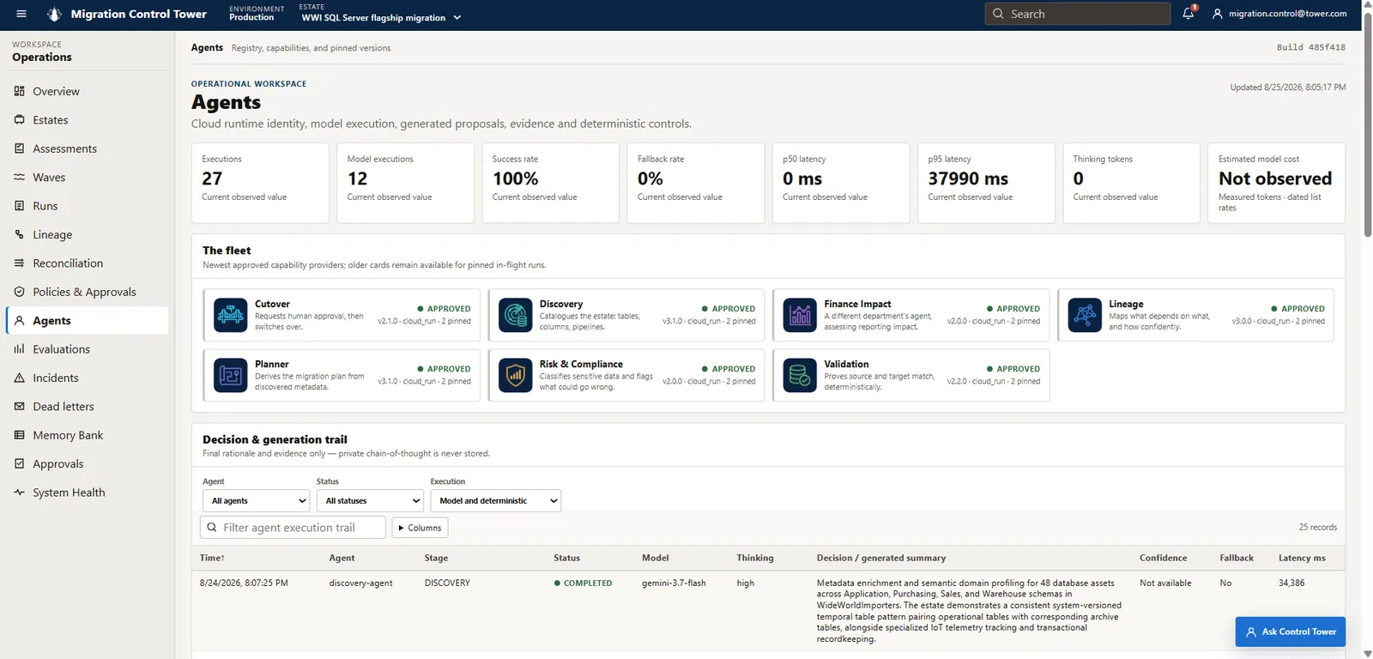1373x659 pixels.
Task: Open the hamburger navigation menu
Action: (21, 14)
